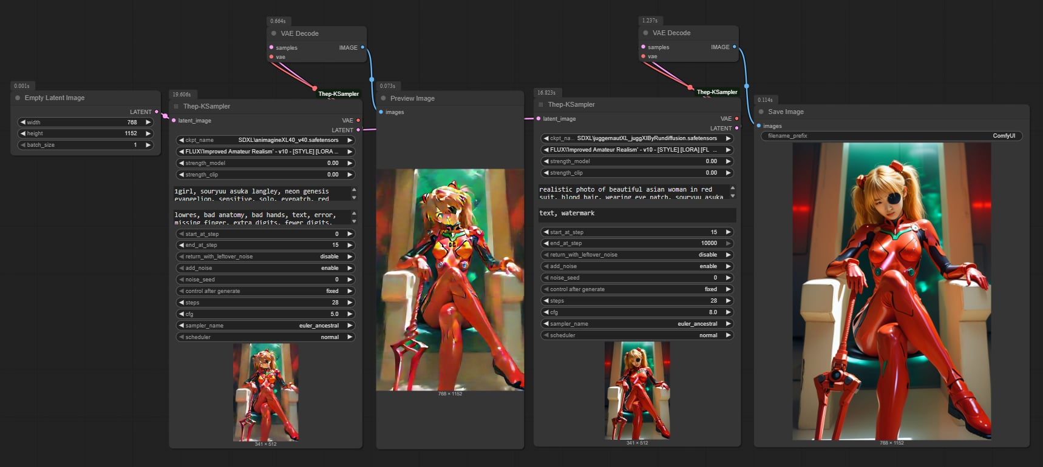Open the LoRA dropdown in the animagineXL KSampler
The width and height of the screenshot is (1043, 467).
pyautogui.click(x=265, y=152)
